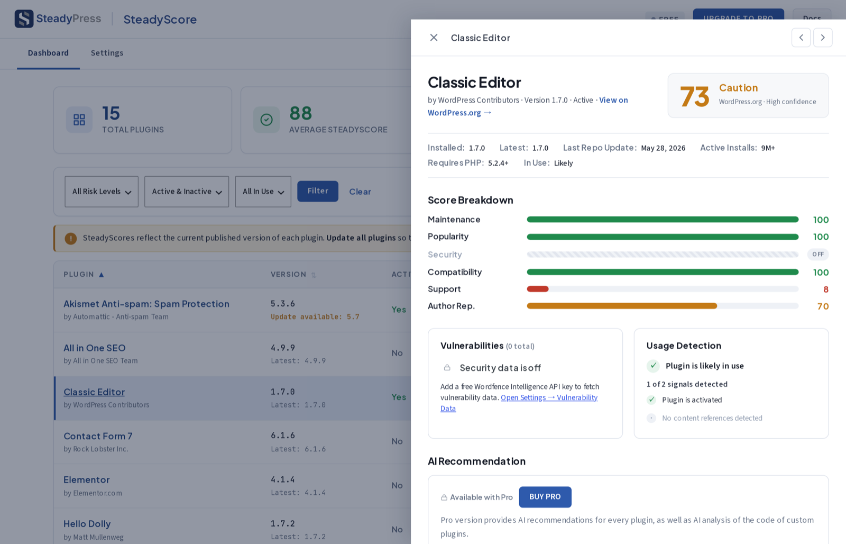Image resolution: width=846 pixels, height=544 pixels.
Task: Click the SteadyPress logo icon
Action: pyautogui.click(x=24, y=19)
